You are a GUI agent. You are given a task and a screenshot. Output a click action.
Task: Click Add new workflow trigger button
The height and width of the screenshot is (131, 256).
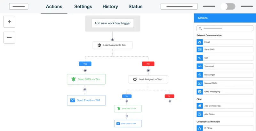pos(112,23)
